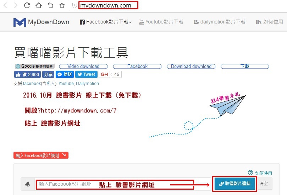Screen dimensions: 287x195
Task: Click the Dailymotion link in support text
Action: (x=87, y=84)
